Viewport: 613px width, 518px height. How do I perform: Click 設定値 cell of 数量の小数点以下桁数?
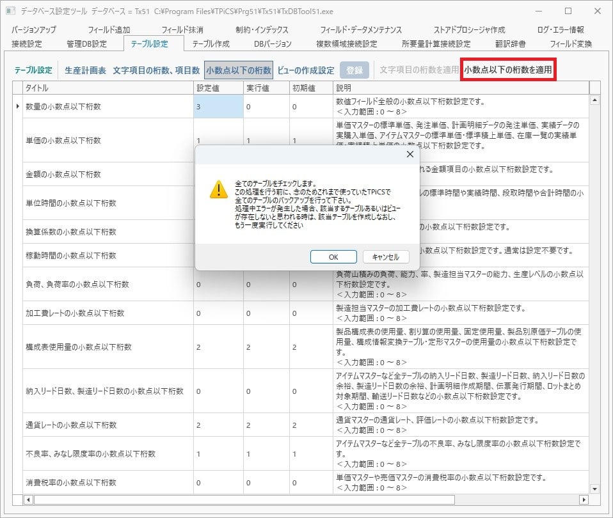click(219, 106)
